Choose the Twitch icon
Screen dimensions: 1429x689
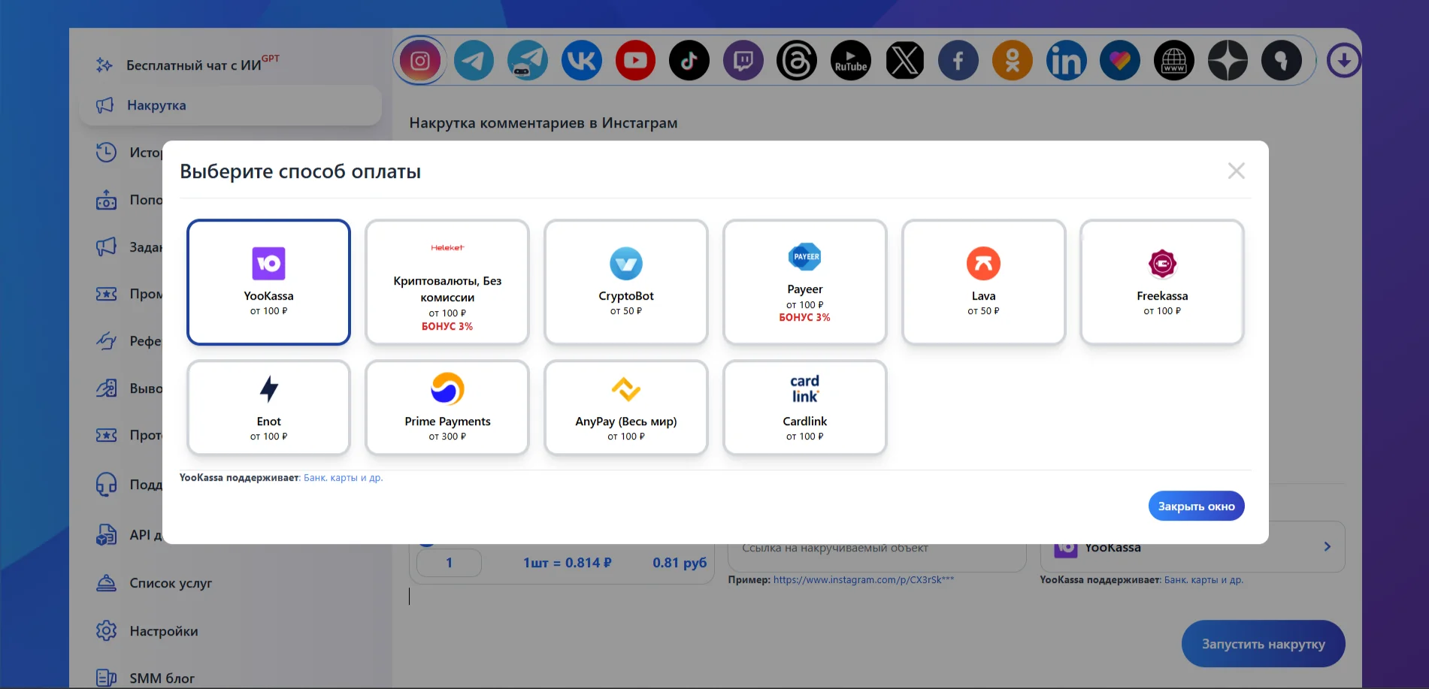[743, 60]
